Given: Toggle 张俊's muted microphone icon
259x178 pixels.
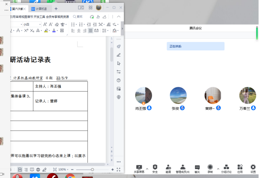Looking at the screenshot, I should [x=182, y=108].
